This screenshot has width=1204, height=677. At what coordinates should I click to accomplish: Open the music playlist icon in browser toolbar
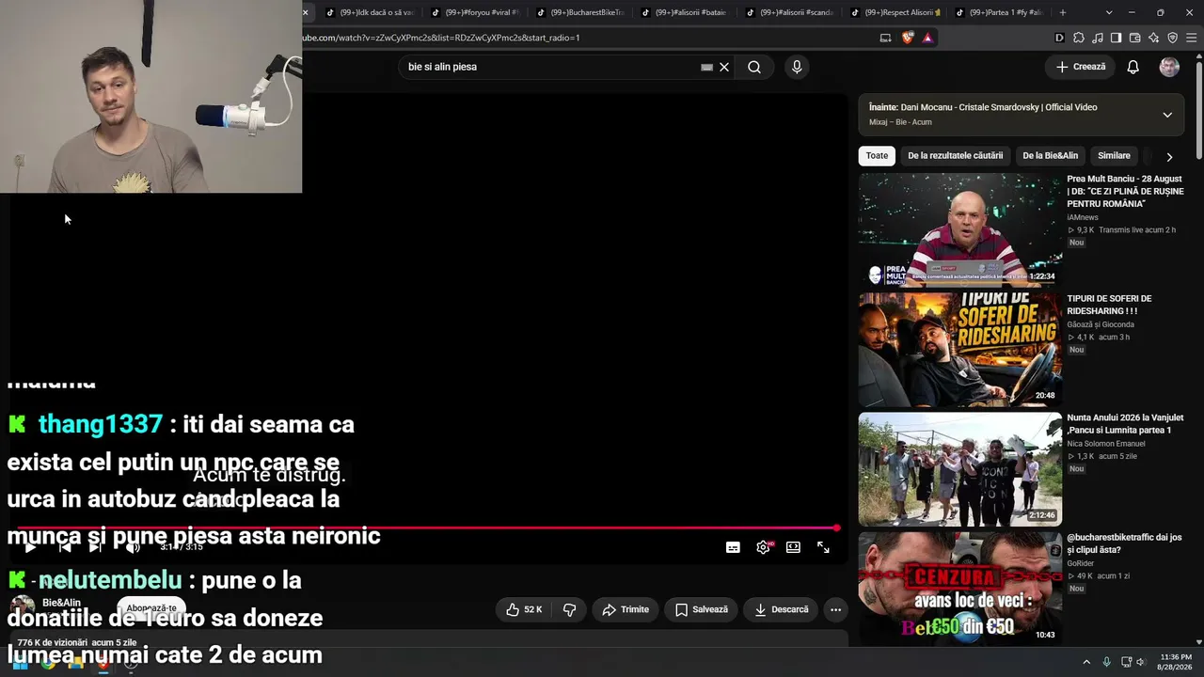pos(1098,38)
